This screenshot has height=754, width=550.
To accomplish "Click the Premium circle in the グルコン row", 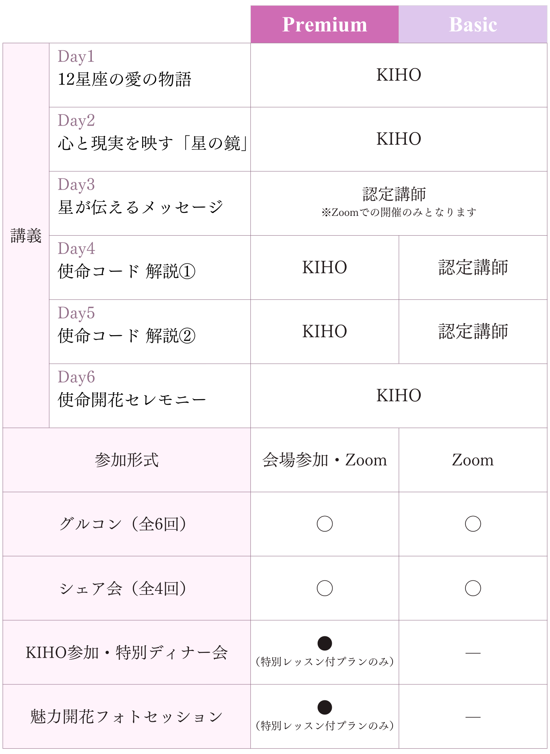I will pos(325,524).
